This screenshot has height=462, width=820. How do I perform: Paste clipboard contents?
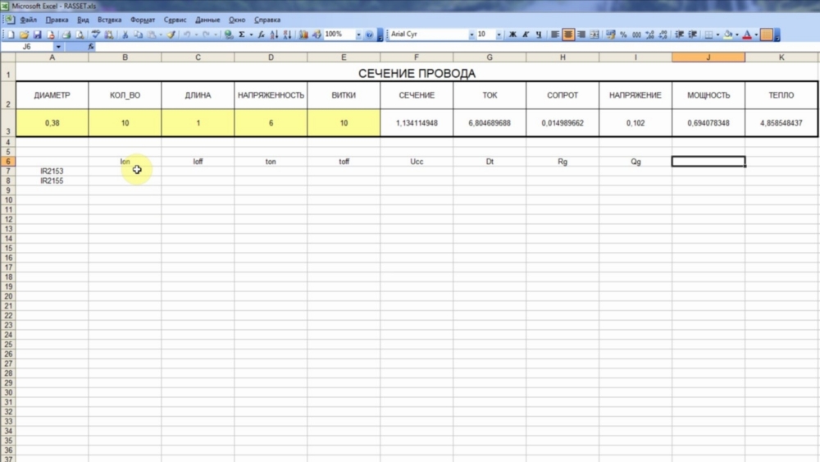coord(152,34)
